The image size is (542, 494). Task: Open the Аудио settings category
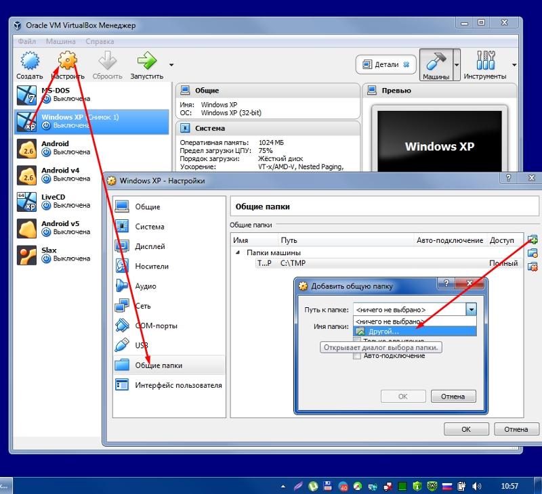pos(169,286)
